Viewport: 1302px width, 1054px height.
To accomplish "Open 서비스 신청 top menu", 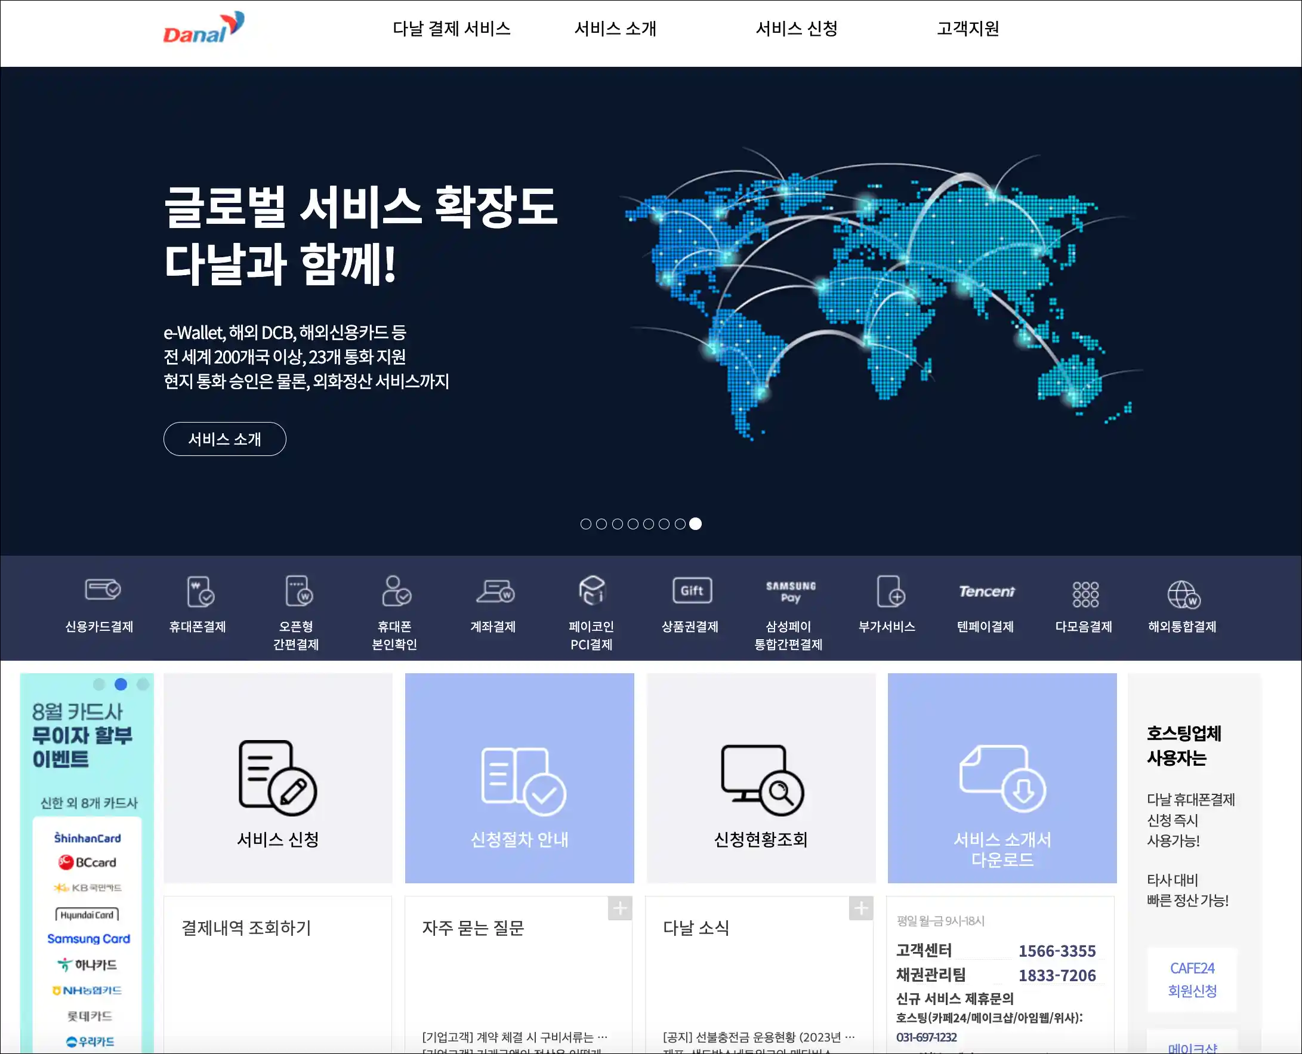I will point(797,29).
